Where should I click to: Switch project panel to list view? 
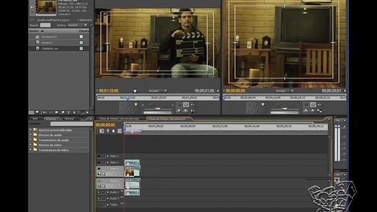(31, 112)
